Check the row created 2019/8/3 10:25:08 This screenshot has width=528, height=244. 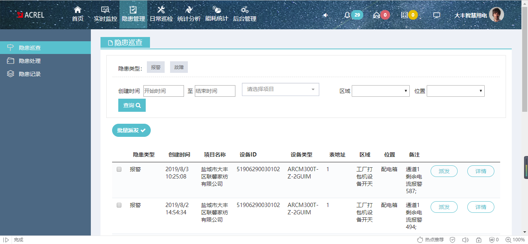coord(119,169)
